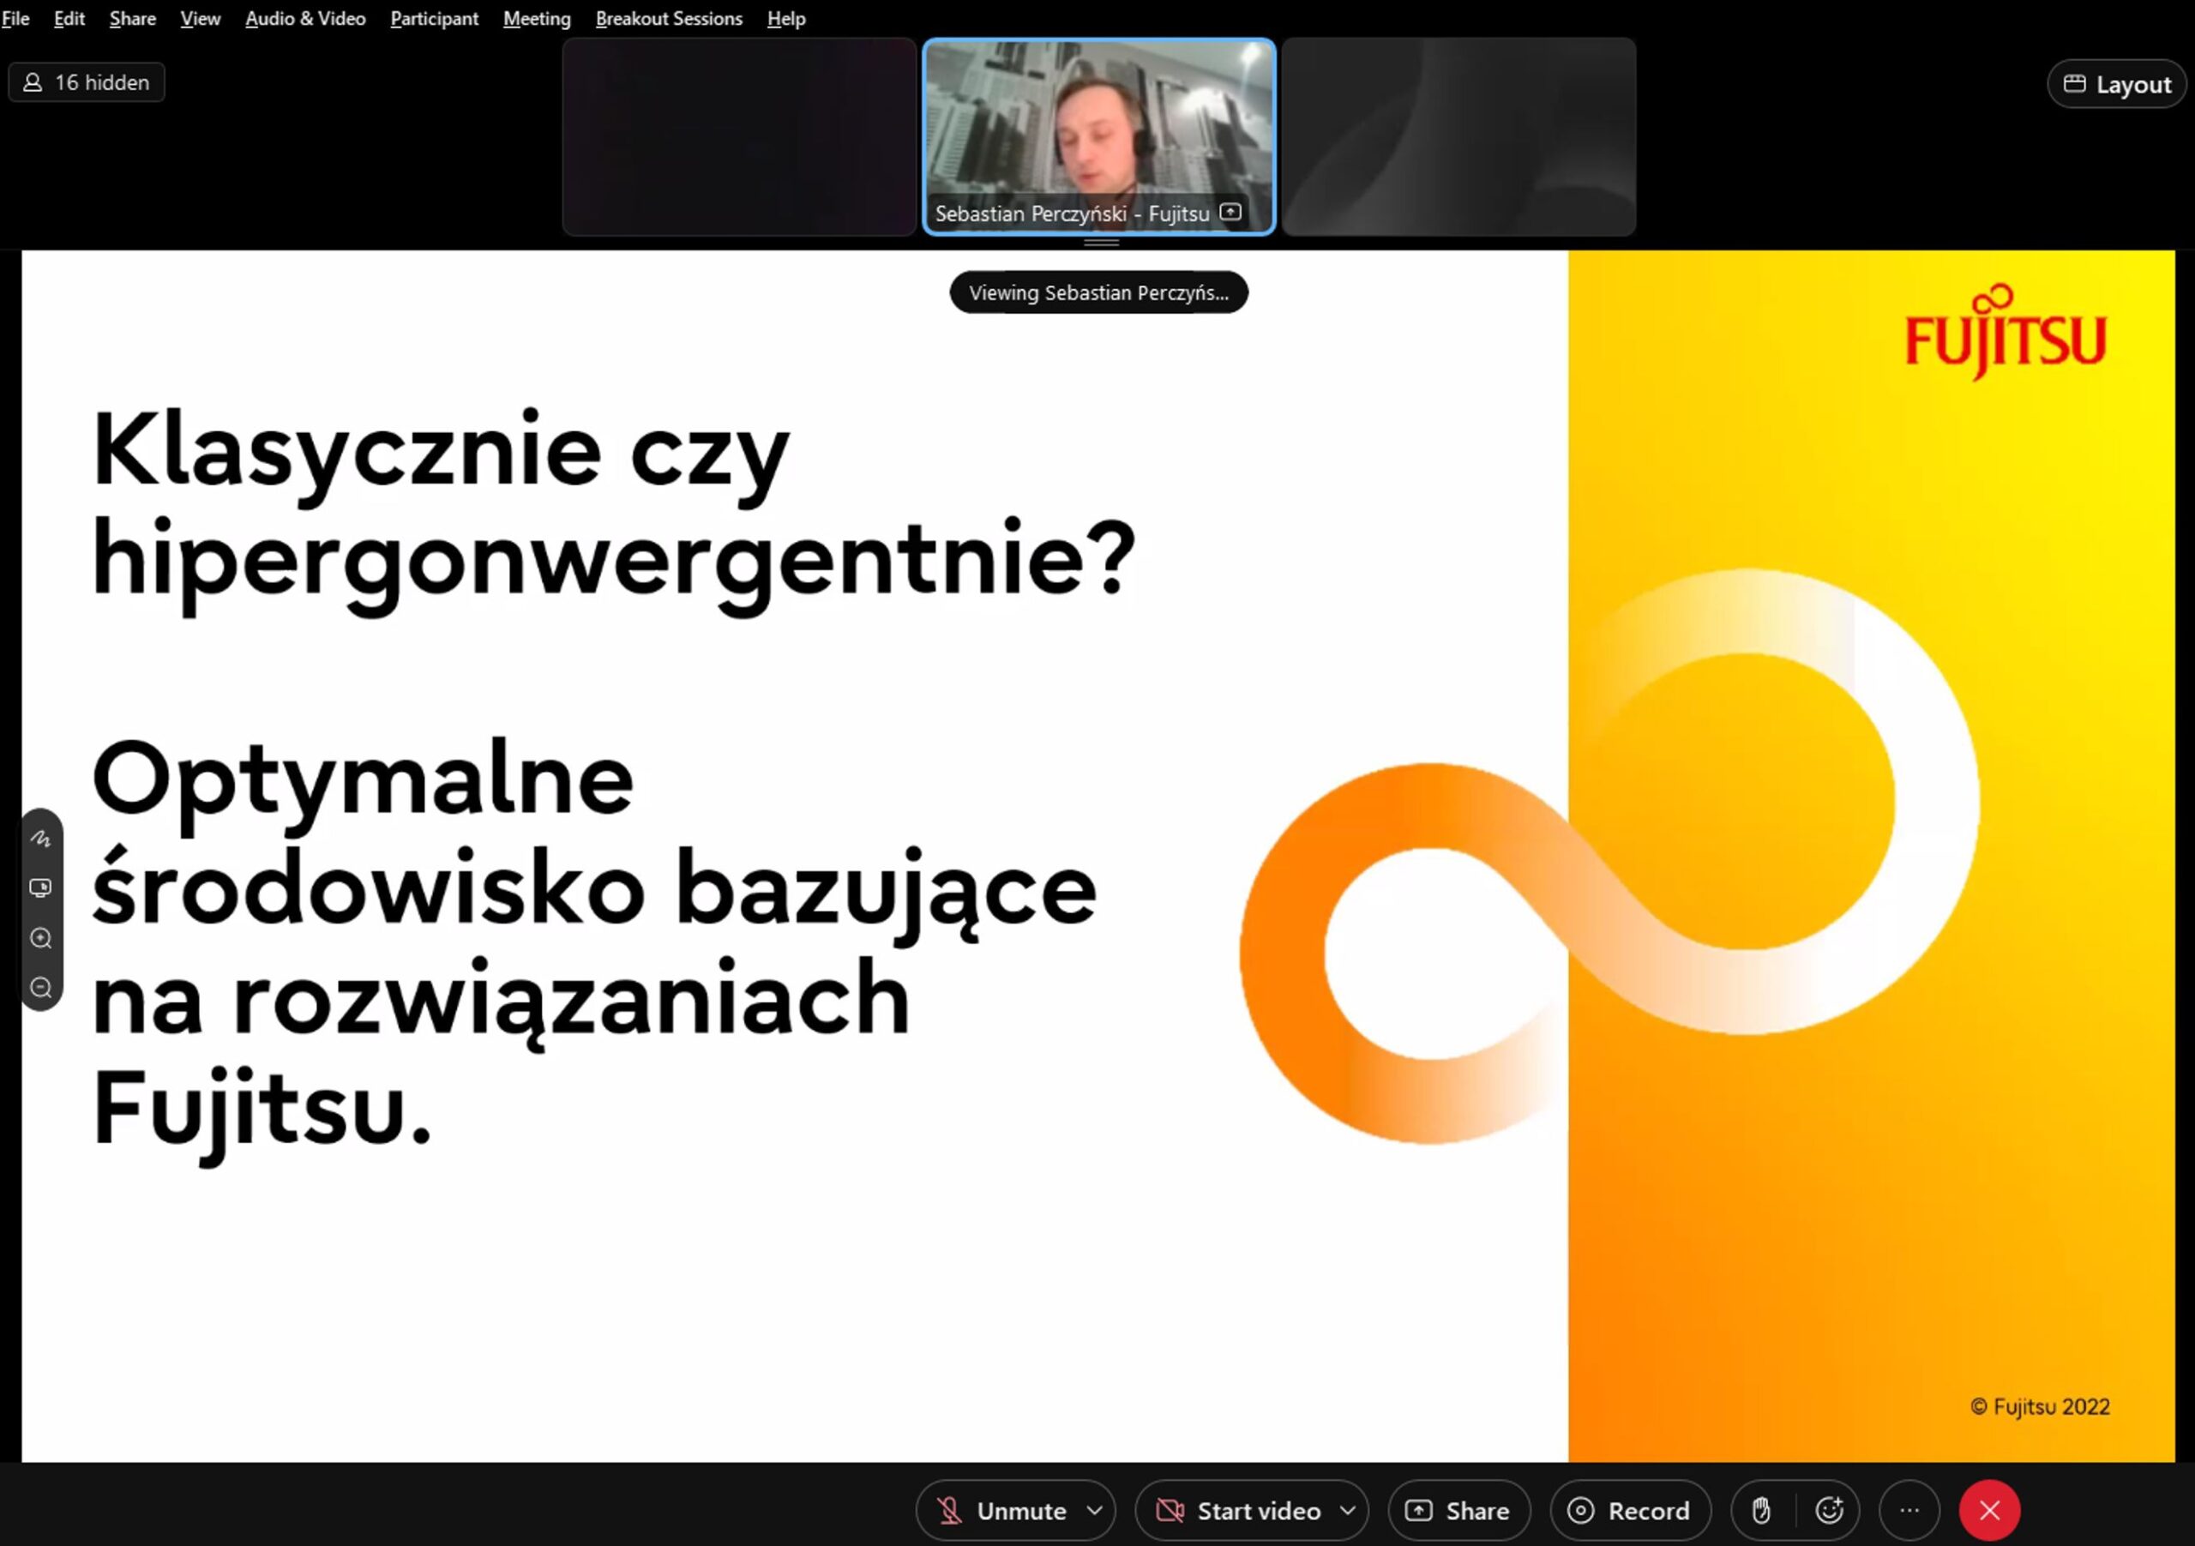Image resolution: width=2195 pixels, height=1546 pixels.
Task: Zoom in on the shared content
Action: 41,938
